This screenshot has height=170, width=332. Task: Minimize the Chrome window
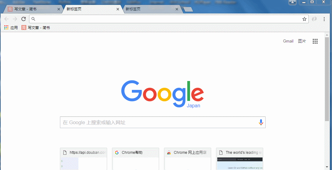tap(304, 2)
